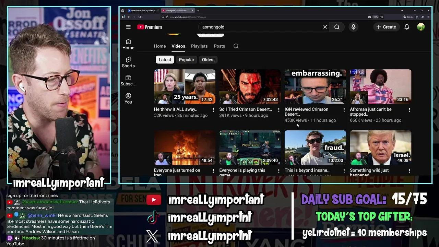Click title 'So I Tried Crimson Desert..'
This screenshot has width=439, height=247.
pos(246,109)
